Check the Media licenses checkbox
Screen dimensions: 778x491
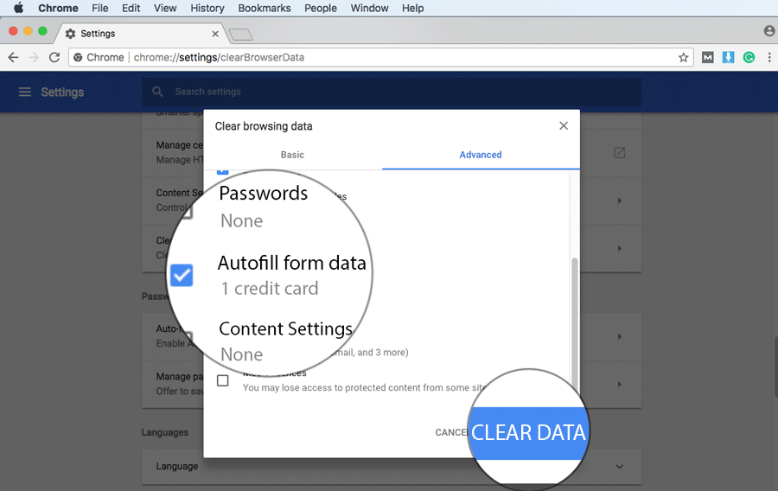pos(223,380)
